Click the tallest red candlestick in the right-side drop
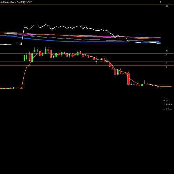The height and width of the screenshot is (174, 174). tap(128, 79)
